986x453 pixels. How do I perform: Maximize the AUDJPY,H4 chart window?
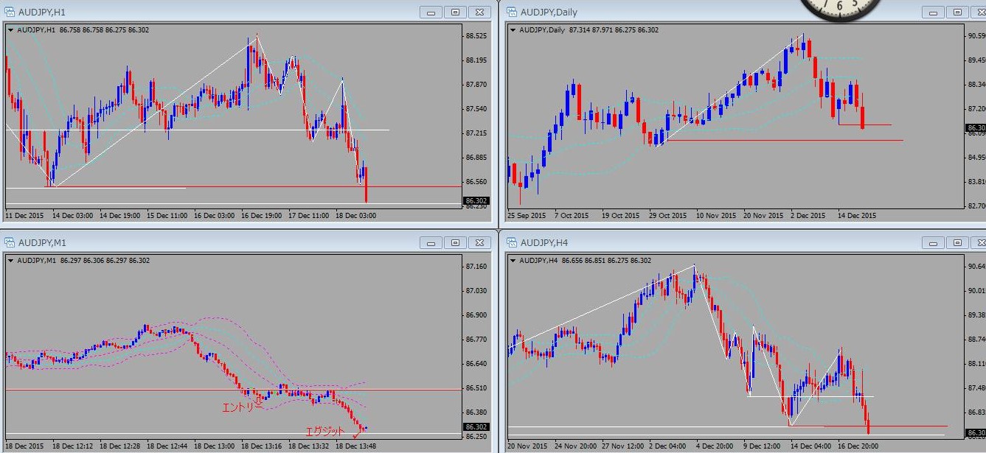(957, 242)
